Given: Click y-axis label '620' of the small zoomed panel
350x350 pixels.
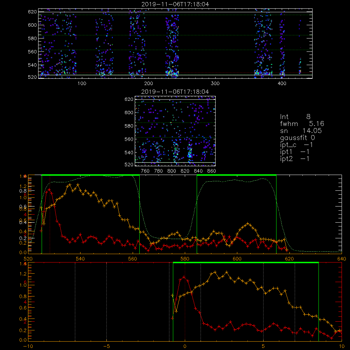Looking at the screenshot, I should click(129, 99).
